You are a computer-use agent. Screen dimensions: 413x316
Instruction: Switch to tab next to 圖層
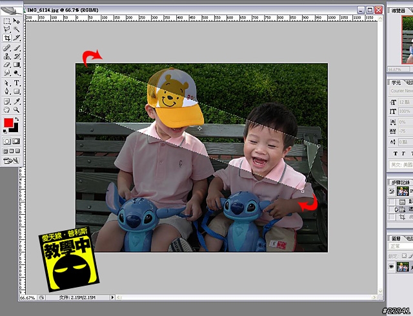410,239
